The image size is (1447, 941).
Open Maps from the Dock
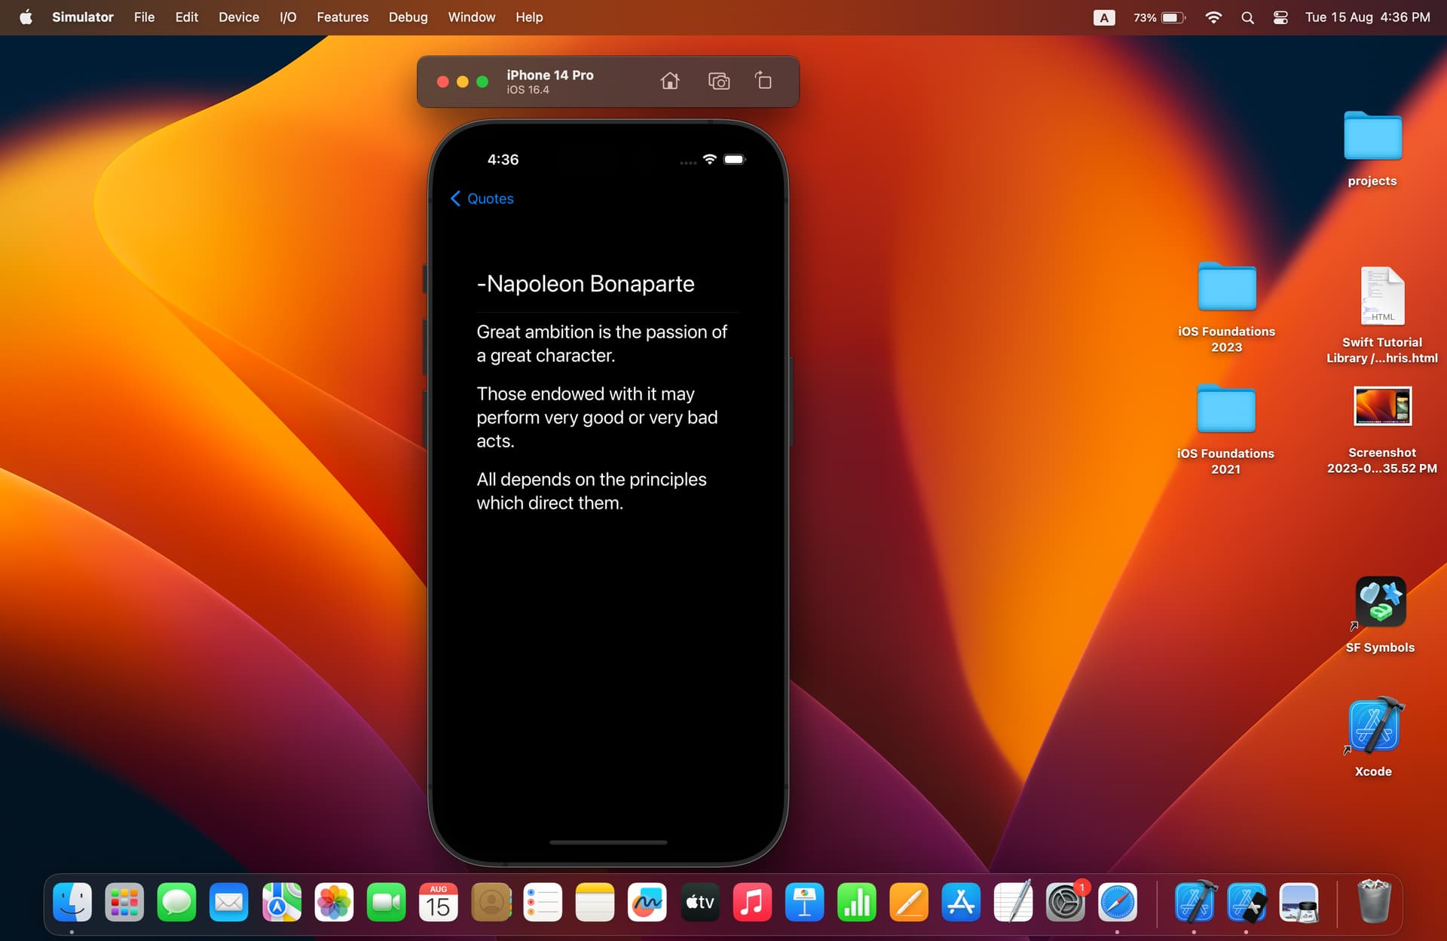[281, 902]
